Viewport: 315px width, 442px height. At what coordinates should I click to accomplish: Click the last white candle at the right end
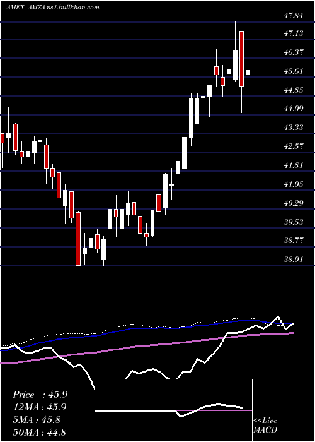(248, 72)
